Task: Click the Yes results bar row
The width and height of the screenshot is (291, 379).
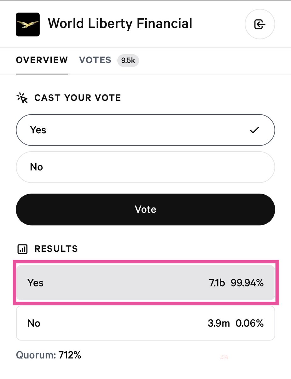Action: point(145,283)
